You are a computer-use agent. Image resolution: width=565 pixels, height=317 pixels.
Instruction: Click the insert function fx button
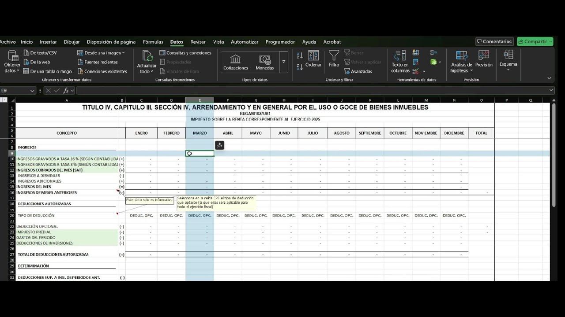(66, 91)
